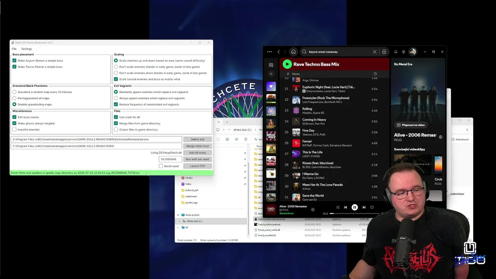Enable Output files to game directory
496x279 pixels.
pos(116,129)
